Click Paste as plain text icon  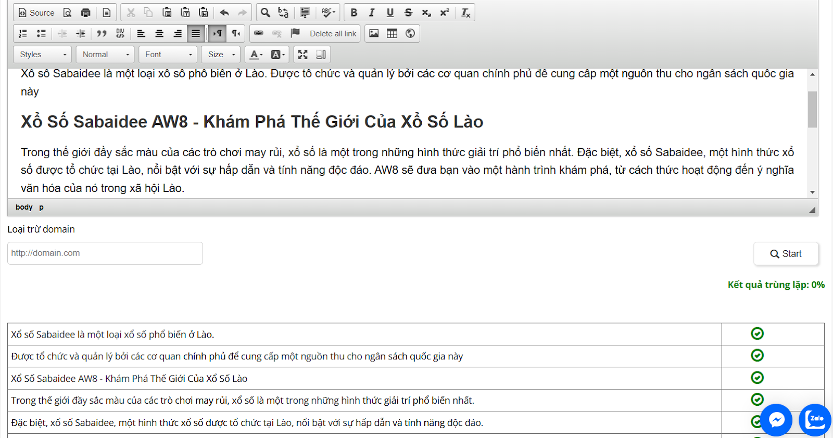(185, 12)
